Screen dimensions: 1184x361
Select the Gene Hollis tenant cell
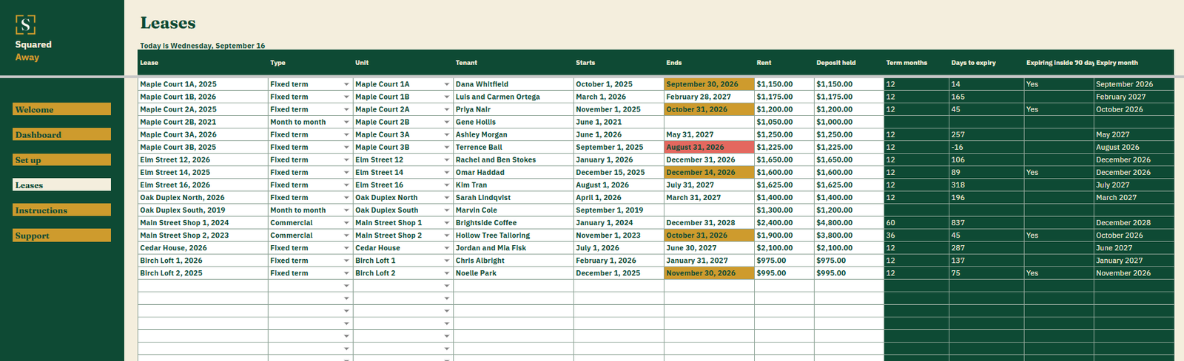[x=514, y=122]
